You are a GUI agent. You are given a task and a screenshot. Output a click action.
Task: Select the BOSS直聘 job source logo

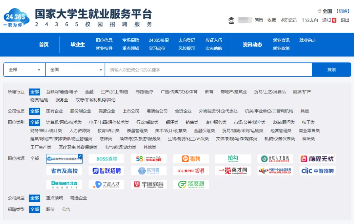click(x=106, y=159)
